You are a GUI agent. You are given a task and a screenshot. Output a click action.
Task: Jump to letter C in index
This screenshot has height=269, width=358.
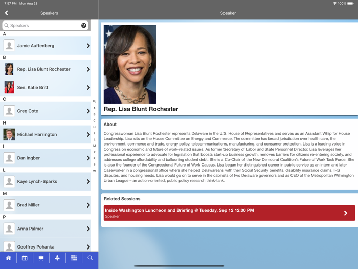point(94,120)
